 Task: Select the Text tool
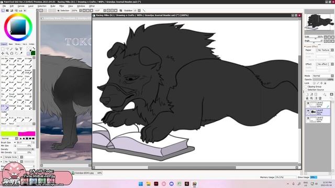[21, 49]
